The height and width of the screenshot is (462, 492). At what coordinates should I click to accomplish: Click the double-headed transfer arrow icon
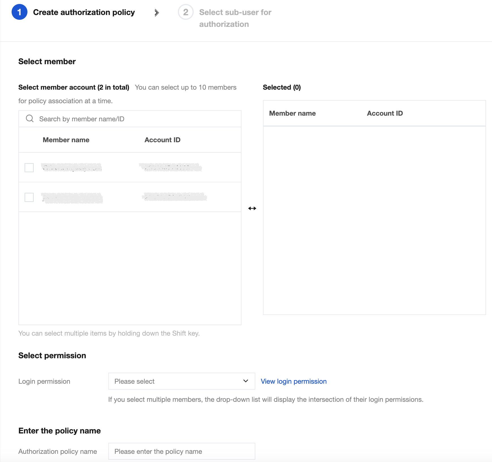click(x=252, y=208)
